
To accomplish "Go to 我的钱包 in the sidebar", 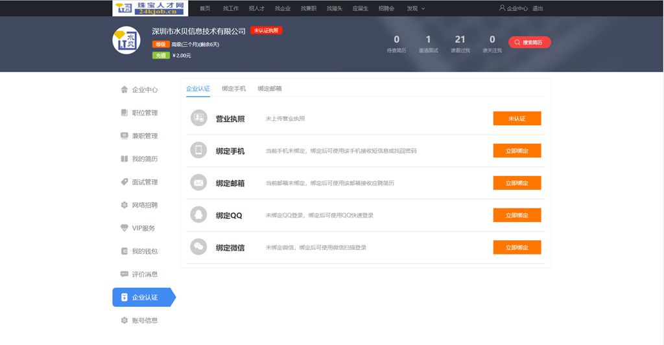I will click(144, 251).
